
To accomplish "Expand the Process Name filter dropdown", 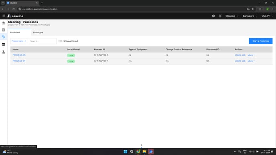I will click(x=19, y=41).
